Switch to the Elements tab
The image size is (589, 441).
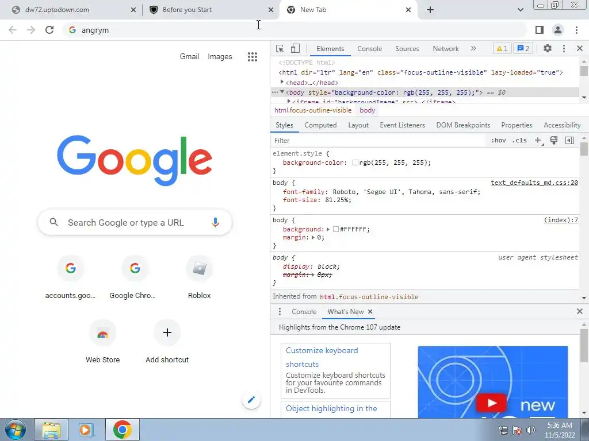click(330, 49)
